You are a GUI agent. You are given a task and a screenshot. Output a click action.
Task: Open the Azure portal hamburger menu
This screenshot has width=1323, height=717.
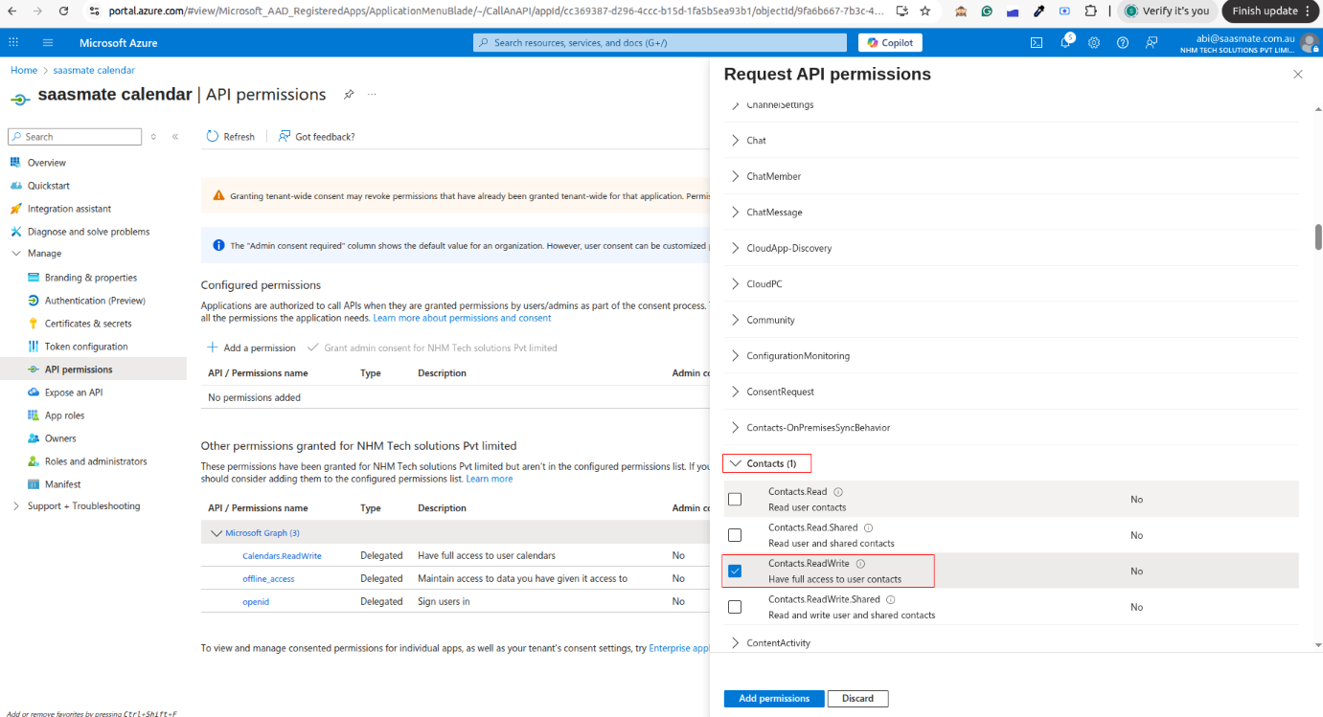48,43
